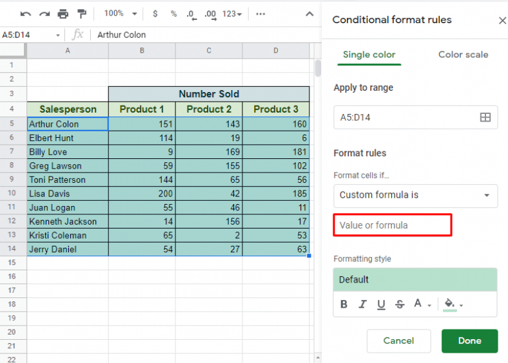Toggle underline in the formatting style
The image size is (508, 363).
click(381, 304)
